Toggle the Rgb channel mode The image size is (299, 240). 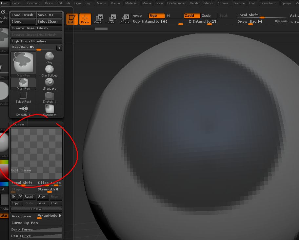[157, 16]
